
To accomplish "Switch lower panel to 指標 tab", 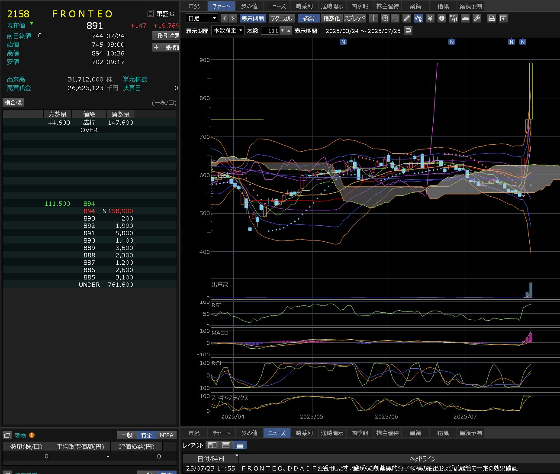I will coord(443,433).
